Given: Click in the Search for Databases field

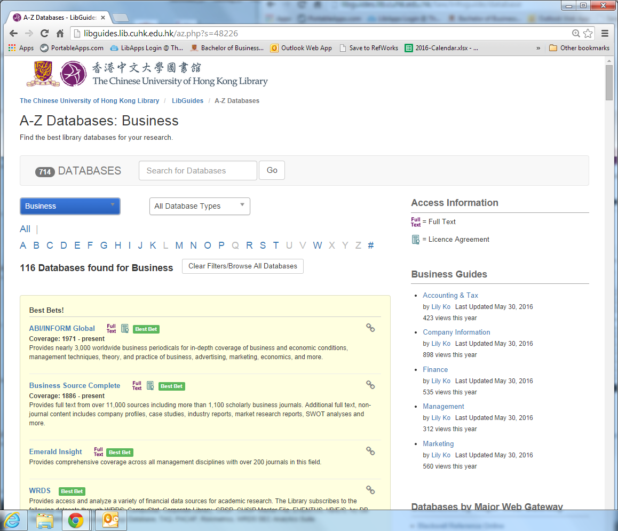Looking at the screenshot, I should click(x=198, y=171).
